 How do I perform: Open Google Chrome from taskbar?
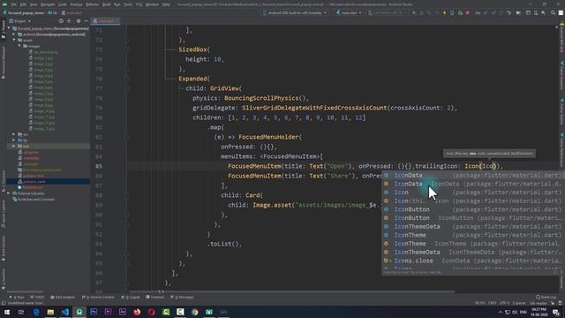click(x=194, y=312)
